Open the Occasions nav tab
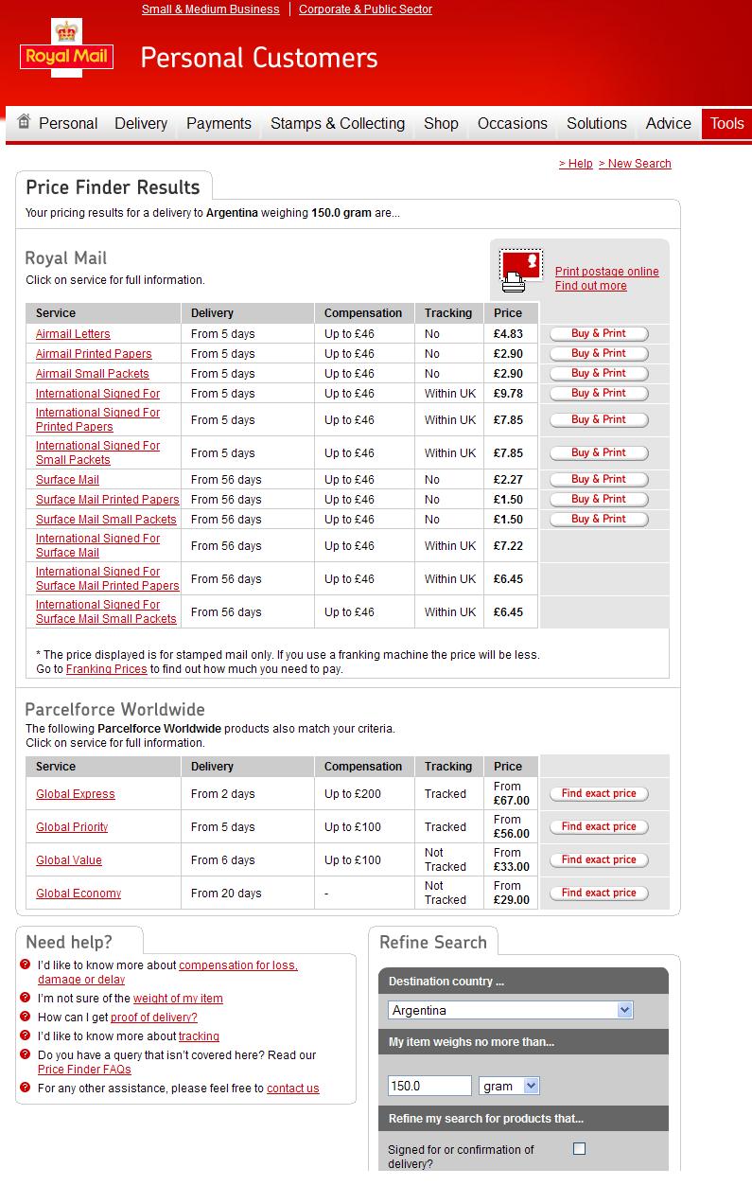752x1186 pixels. tap(513, 124)
